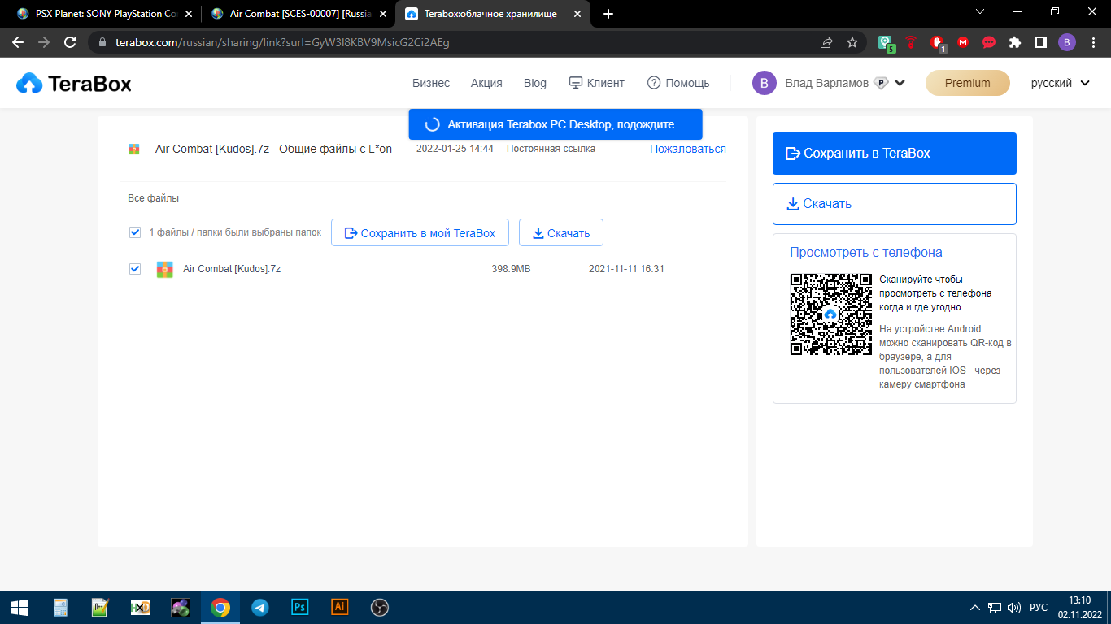The image size is (1111, 624).
Task: Click the browser address bar URL
Action: point(282,42)
